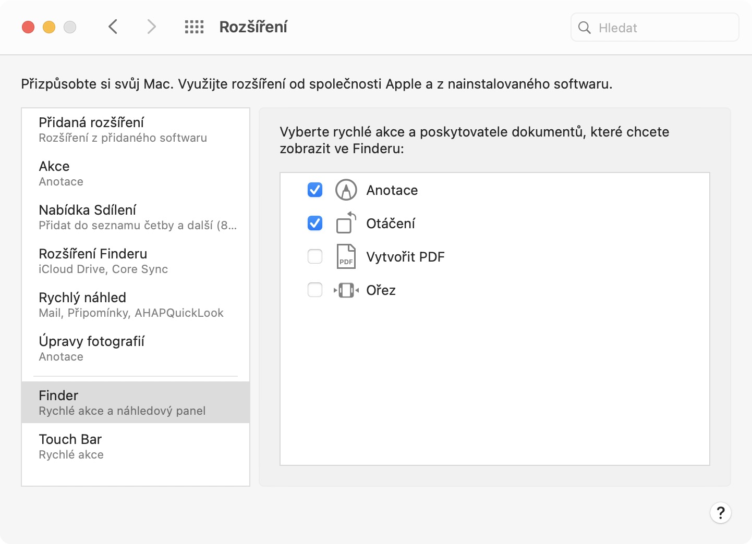Go back with the left arrow
The height and width of the screenshot is (544, 752).
pos(113,27)
